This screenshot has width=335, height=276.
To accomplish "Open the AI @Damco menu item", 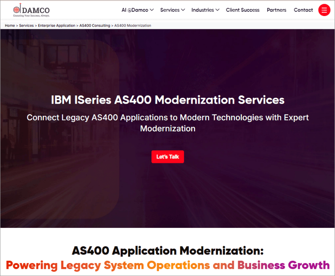I will 135,10.
